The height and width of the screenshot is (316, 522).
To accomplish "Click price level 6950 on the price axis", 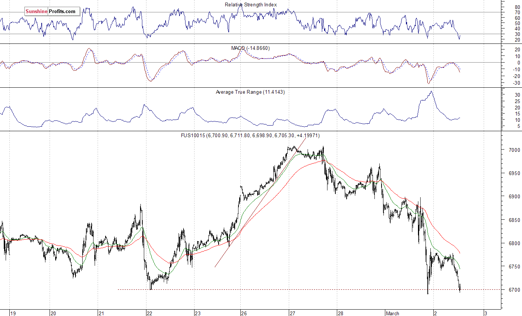I will coord(514,173).
